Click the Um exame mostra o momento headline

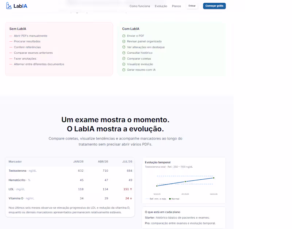pos(115,120)
